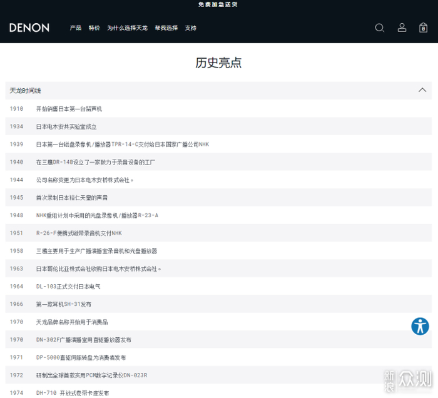Select the 1966 SH-31 headphone row
This screenshot has width=438, height=398.
218,304
